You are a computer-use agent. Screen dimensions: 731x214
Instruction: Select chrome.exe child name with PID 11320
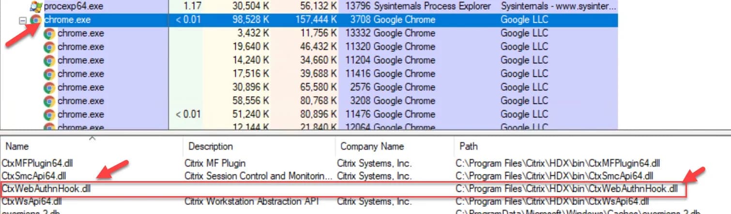tap(81, 47)
